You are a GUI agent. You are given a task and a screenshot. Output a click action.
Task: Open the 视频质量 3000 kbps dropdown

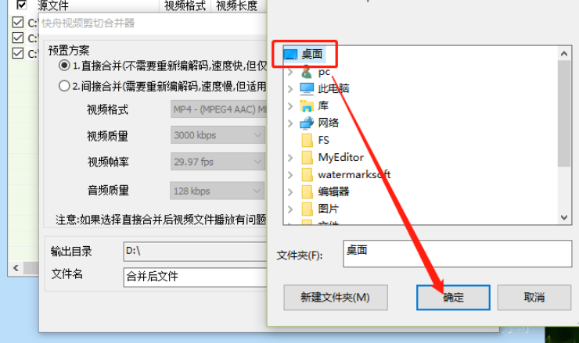coord(218,135)
